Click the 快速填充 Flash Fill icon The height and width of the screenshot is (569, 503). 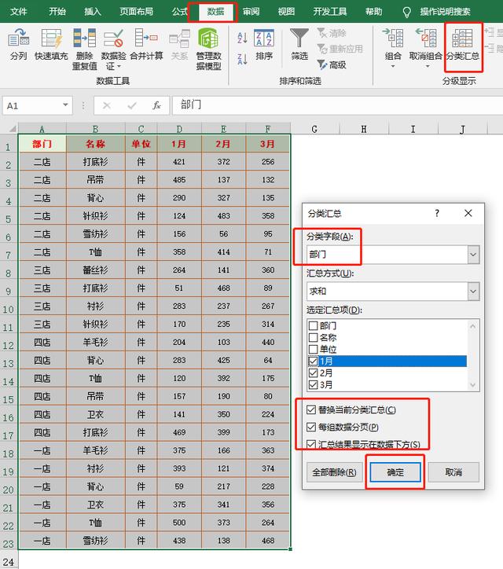click(x=50, y=45)
